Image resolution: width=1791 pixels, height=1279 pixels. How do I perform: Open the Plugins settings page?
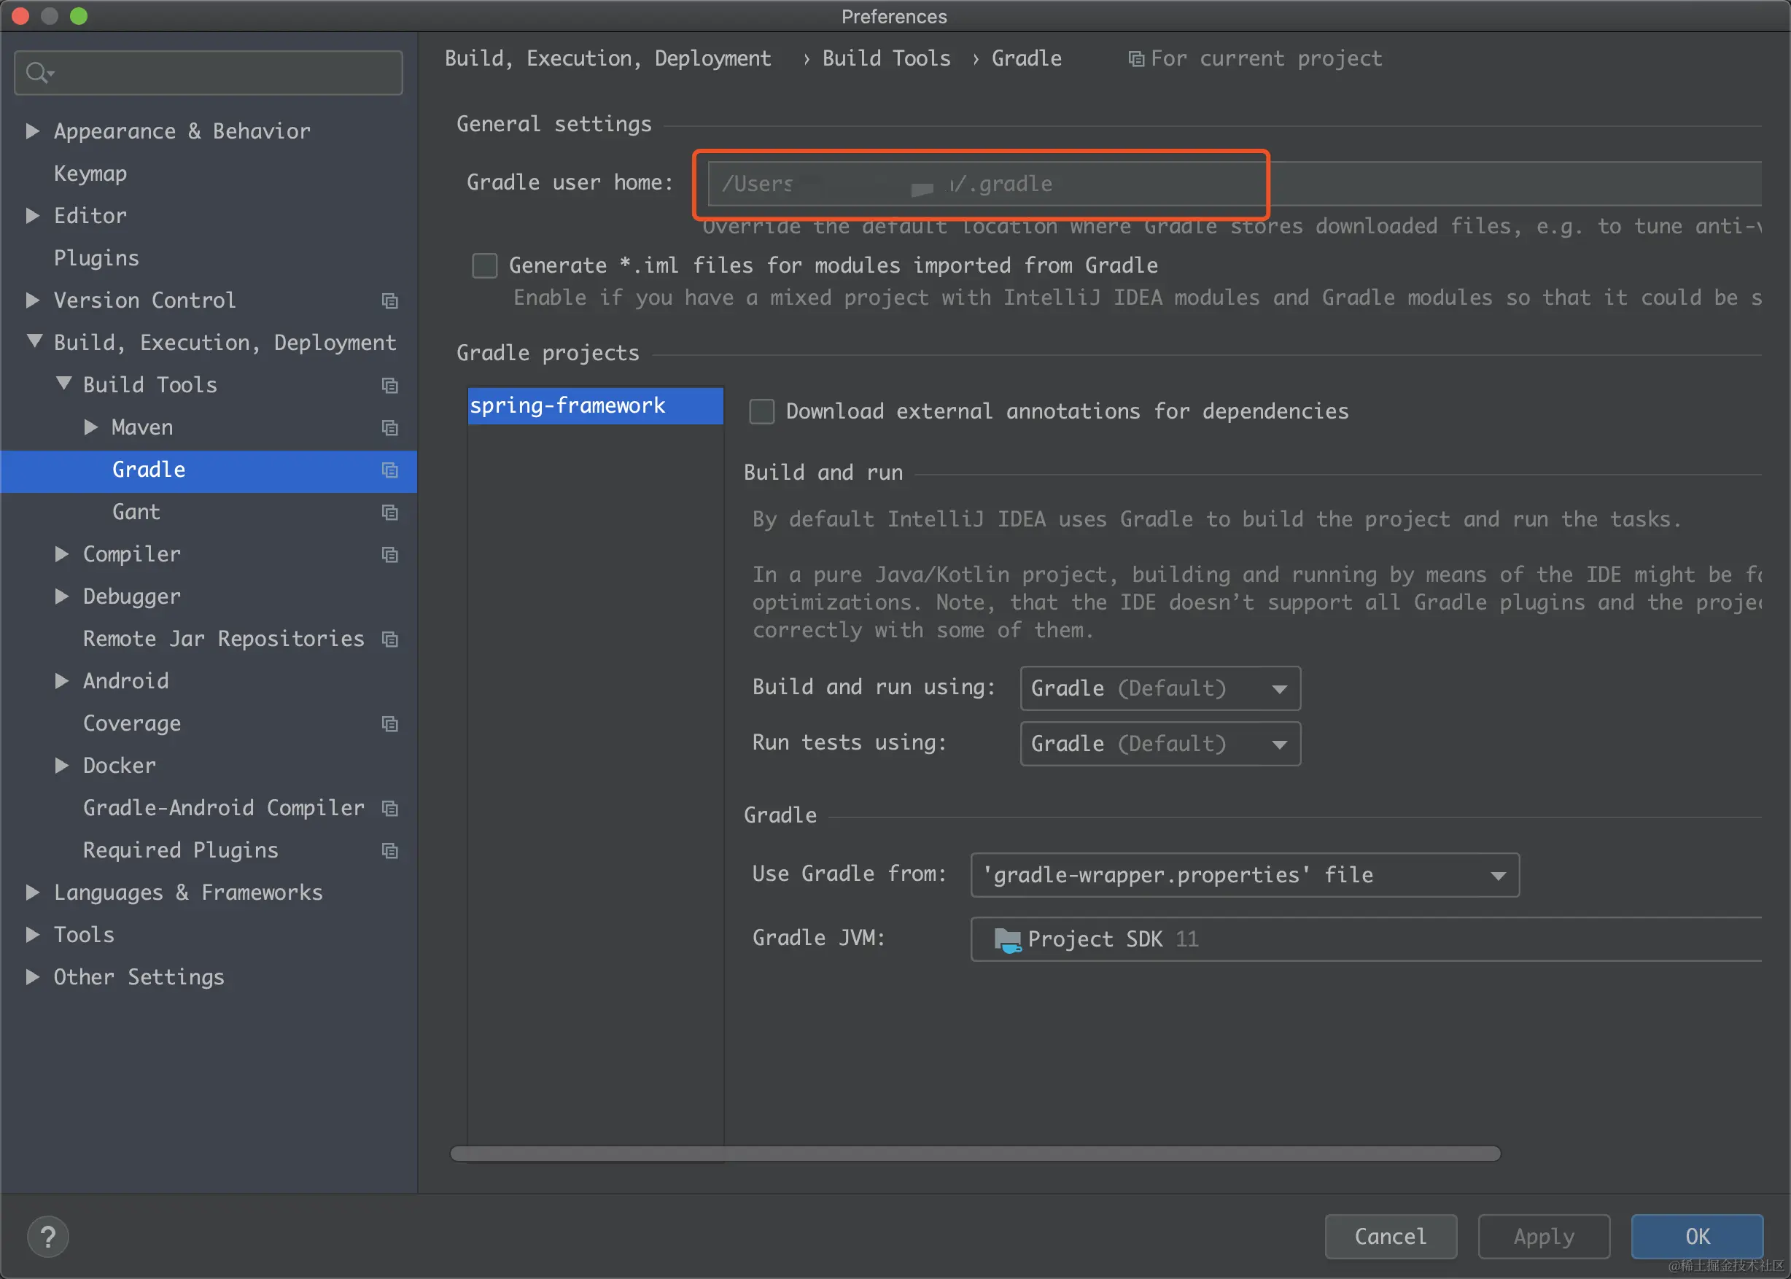(x=96, y=258)
